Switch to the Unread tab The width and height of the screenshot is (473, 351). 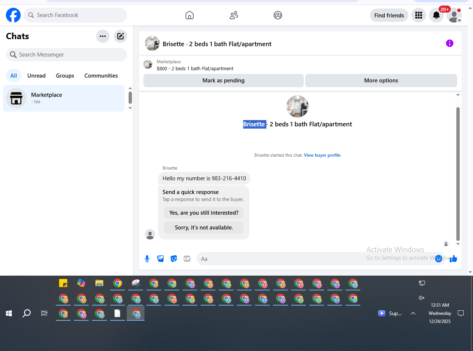36,76
